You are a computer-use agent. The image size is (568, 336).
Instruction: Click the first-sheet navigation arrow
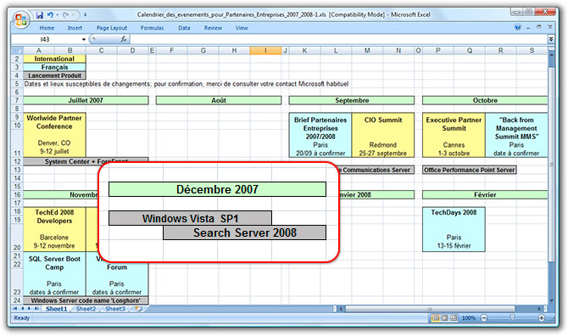pyautogui.click(x=15, y=309)
